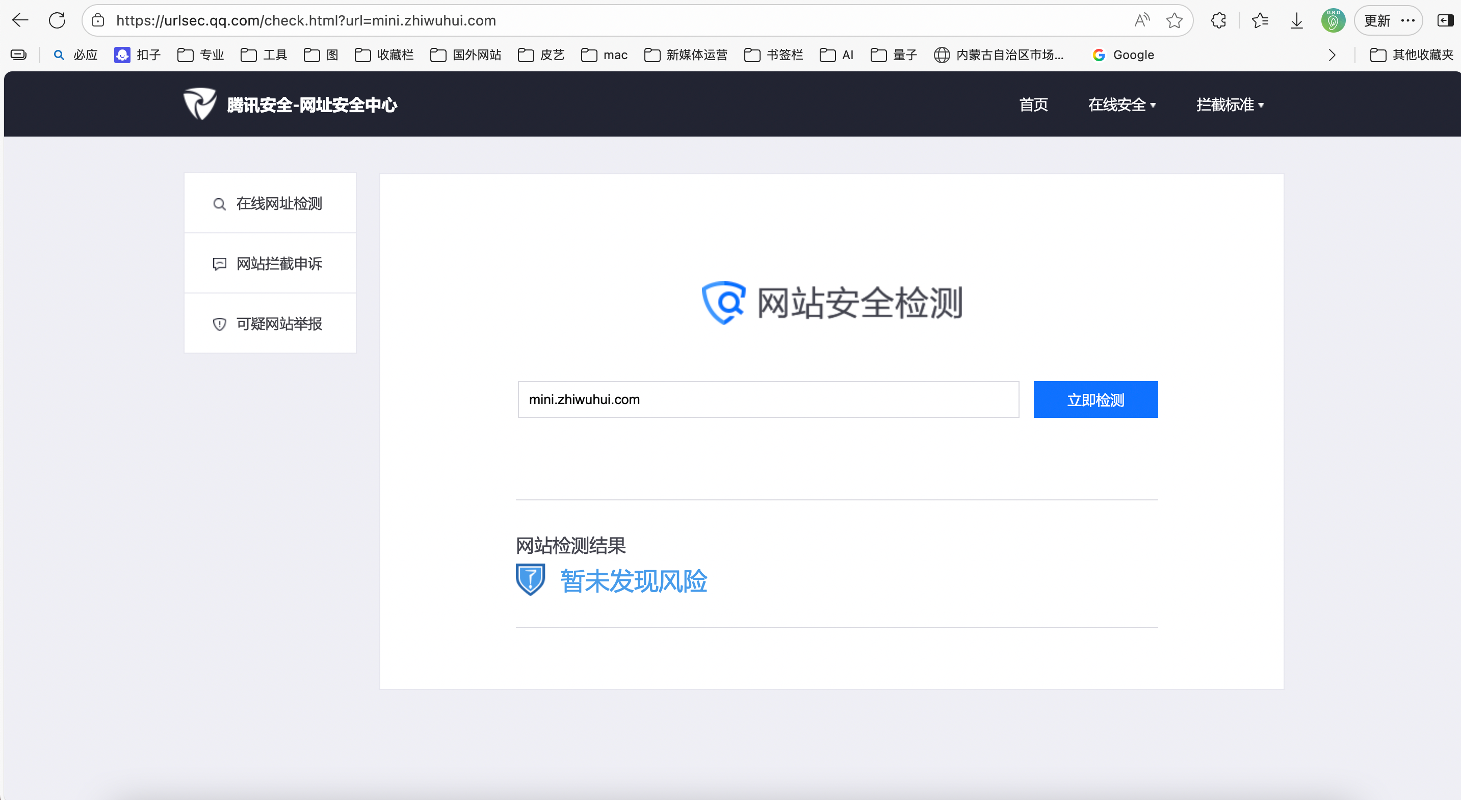Expand the 拦截标准 dropdown menu
Viewport: 1461px width, 800px height.
(1230, 105)
